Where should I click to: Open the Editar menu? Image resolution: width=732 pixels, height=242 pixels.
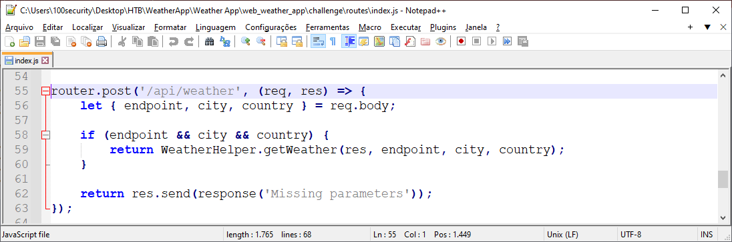[x=52, y=27]
